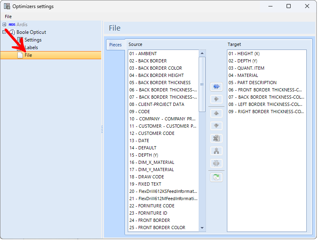Click the green arrow refresh icon
Screen dimensions: 318x242
[x=216, y=178]
